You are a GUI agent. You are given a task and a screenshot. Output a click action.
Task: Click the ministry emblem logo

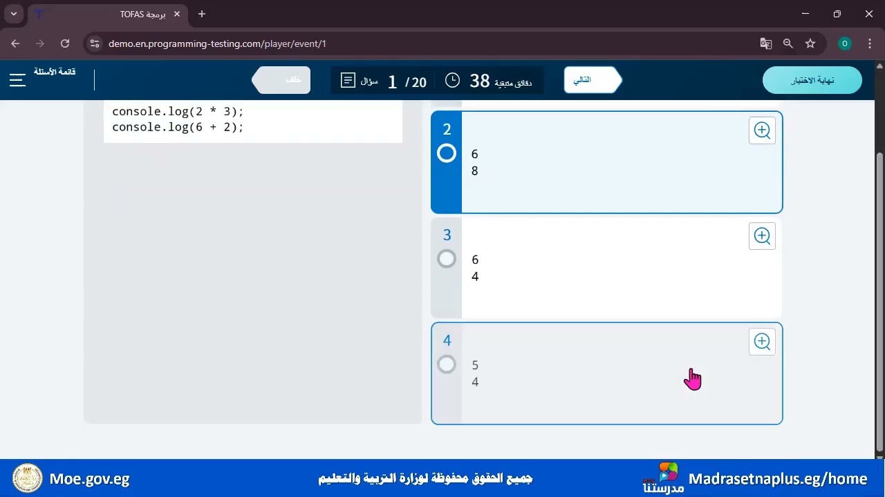pyautogui.click(x=28, y=478)
